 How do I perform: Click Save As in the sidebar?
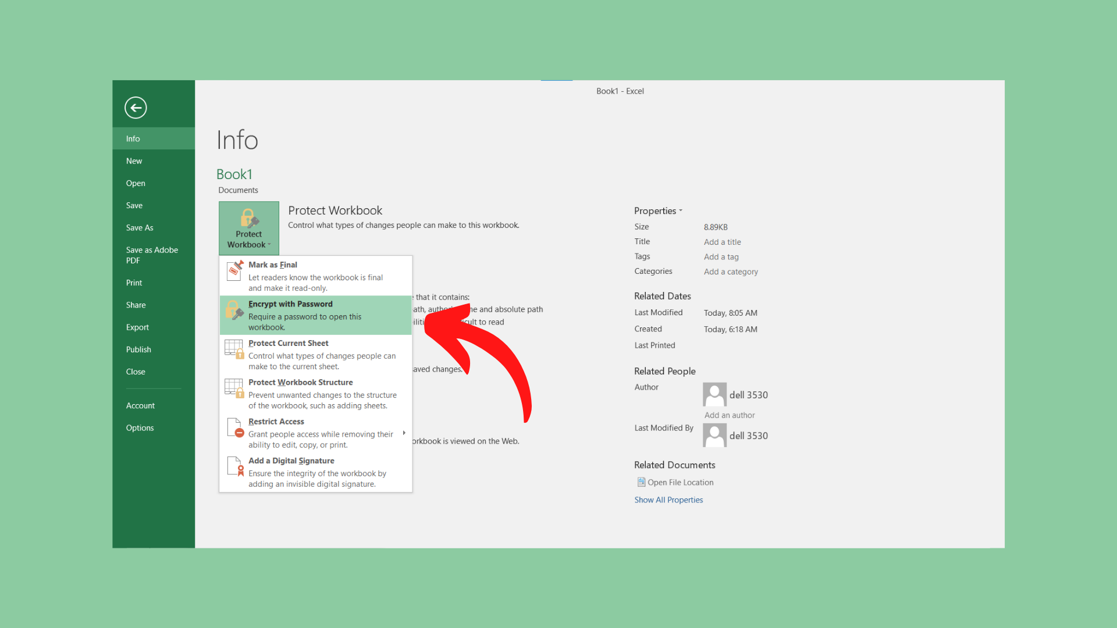pyautogui.click(x=154, y=228)
